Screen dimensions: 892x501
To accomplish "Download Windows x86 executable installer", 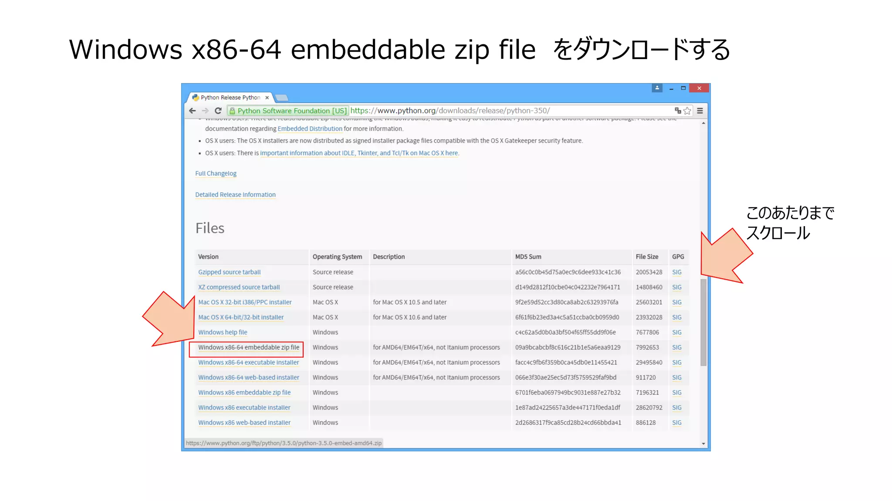I will (244, 408).
